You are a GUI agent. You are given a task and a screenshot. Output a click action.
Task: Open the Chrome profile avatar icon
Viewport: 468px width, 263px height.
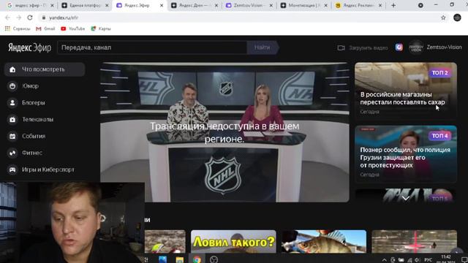[457, 18]
